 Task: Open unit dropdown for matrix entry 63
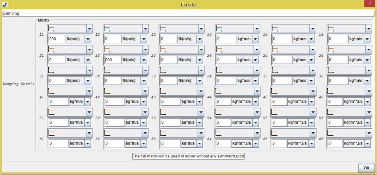pyautogui.click(x=199, y=143)
